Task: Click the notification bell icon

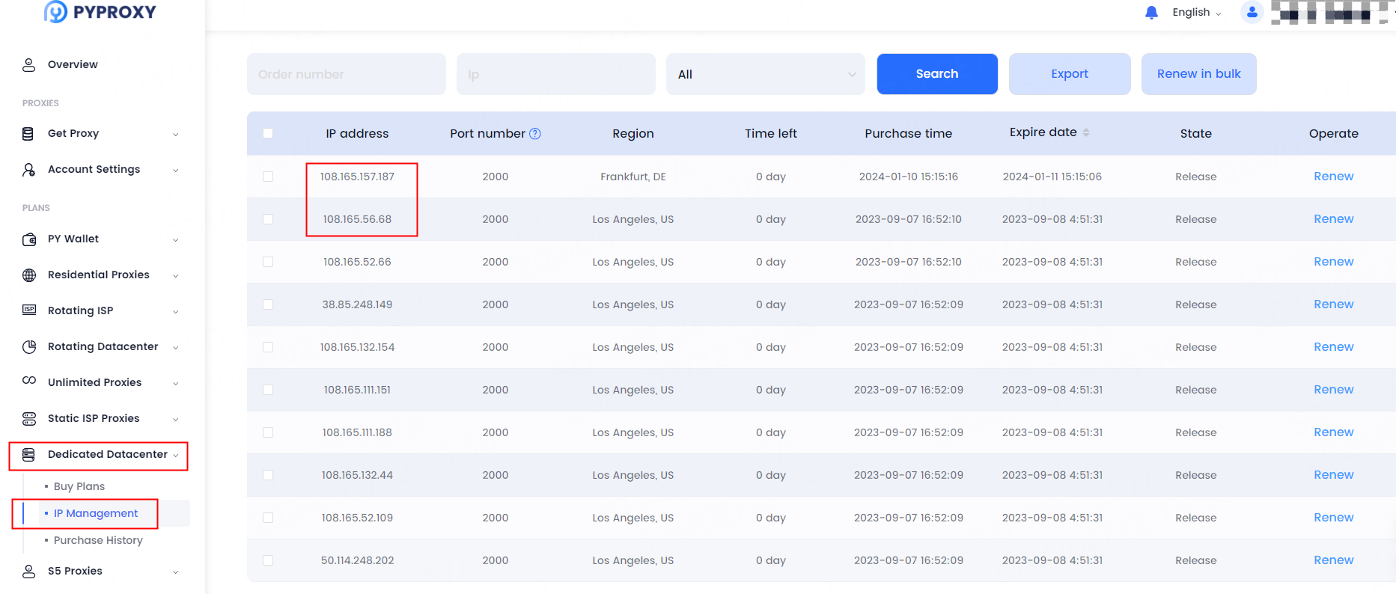Action: coord(1151,13)
